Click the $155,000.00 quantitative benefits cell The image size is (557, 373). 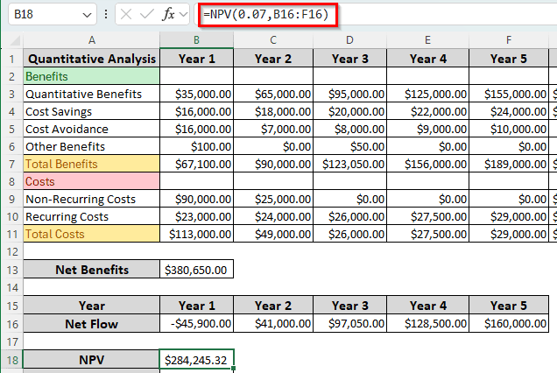pyautogui.click(x=509, y=94)
